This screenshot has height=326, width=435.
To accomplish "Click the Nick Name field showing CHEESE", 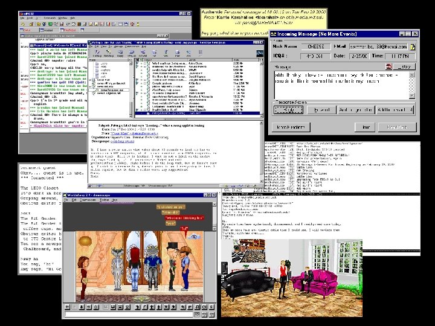I will click(316, 47).
